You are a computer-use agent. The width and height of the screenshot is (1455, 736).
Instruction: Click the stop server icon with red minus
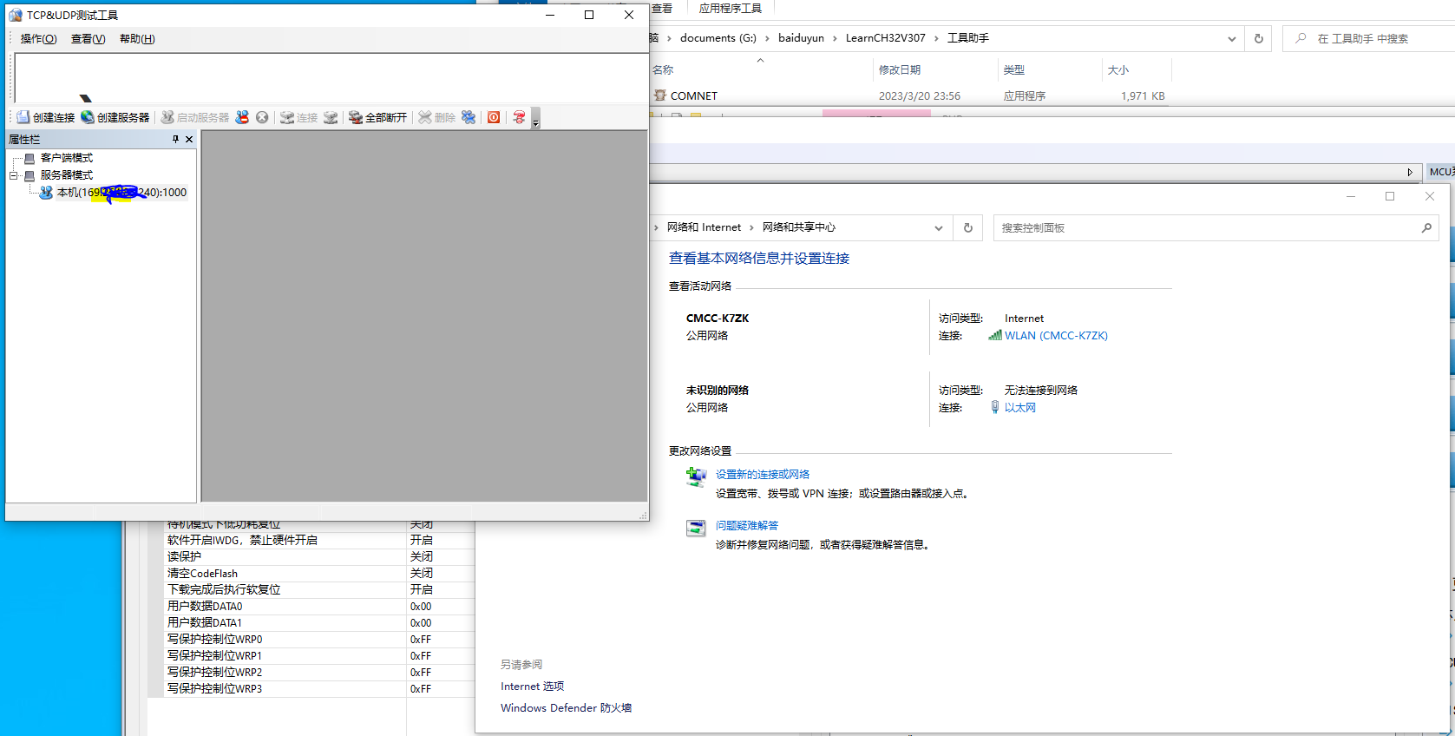[242, 117]
